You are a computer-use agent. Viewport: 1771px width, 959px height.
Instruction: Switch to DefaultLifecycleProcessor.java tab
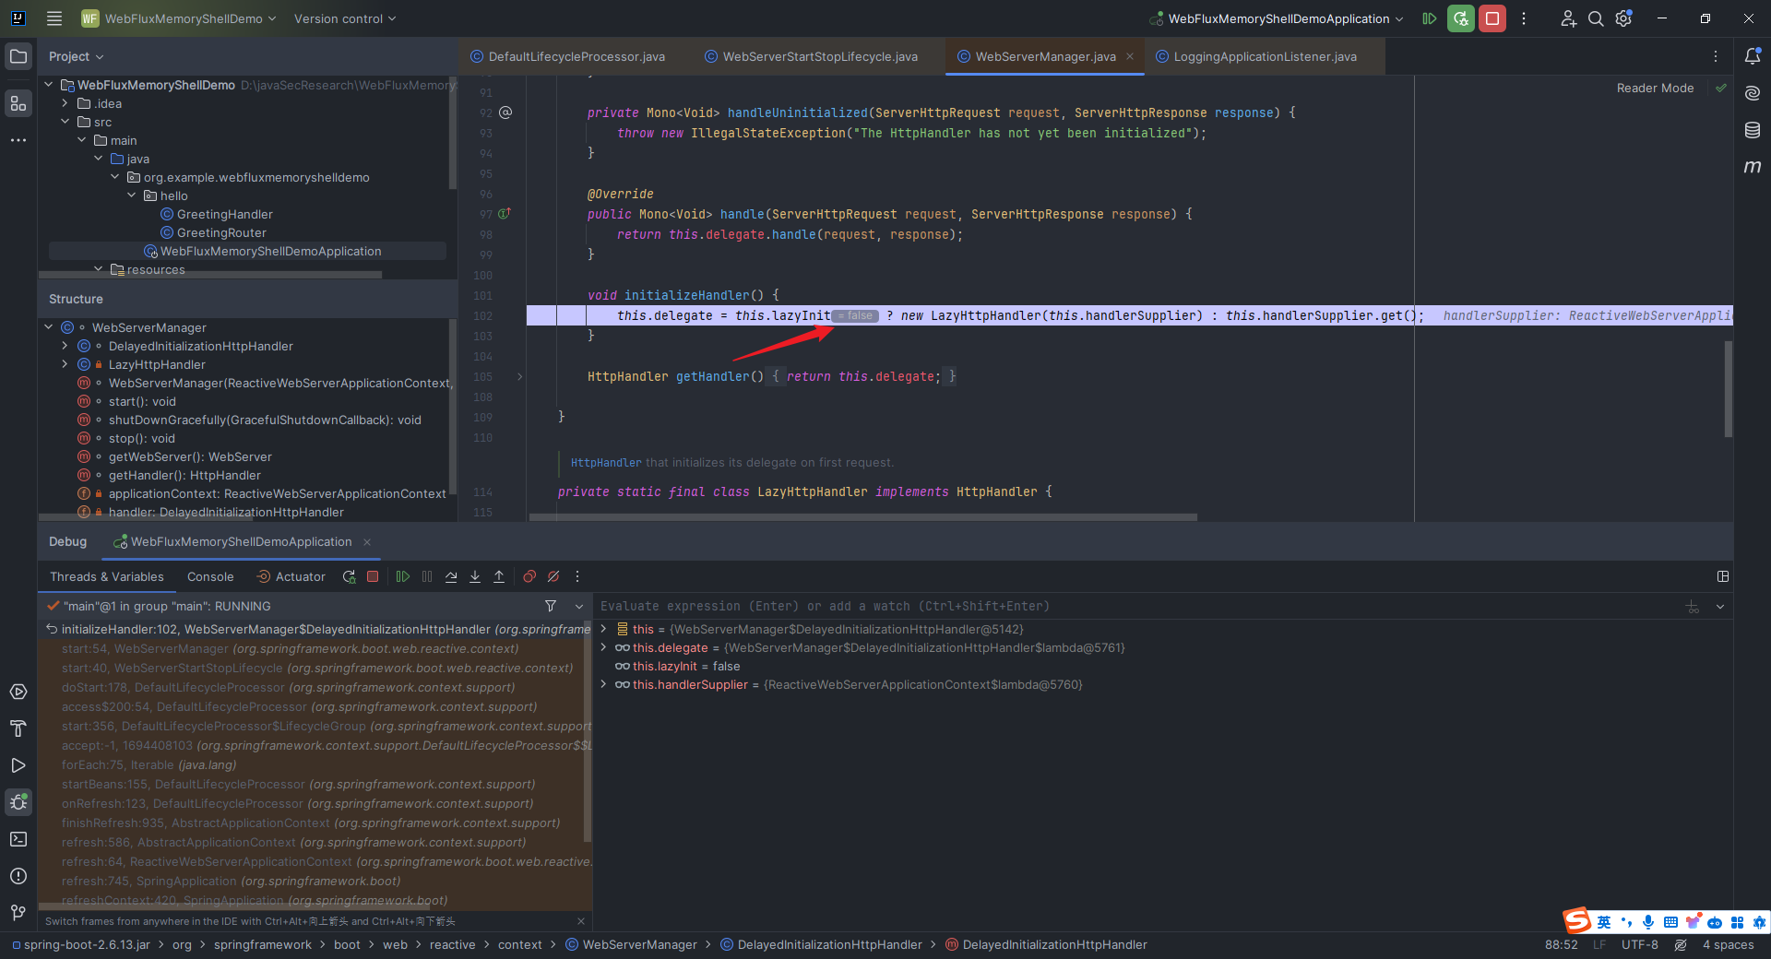pos(567,57)
